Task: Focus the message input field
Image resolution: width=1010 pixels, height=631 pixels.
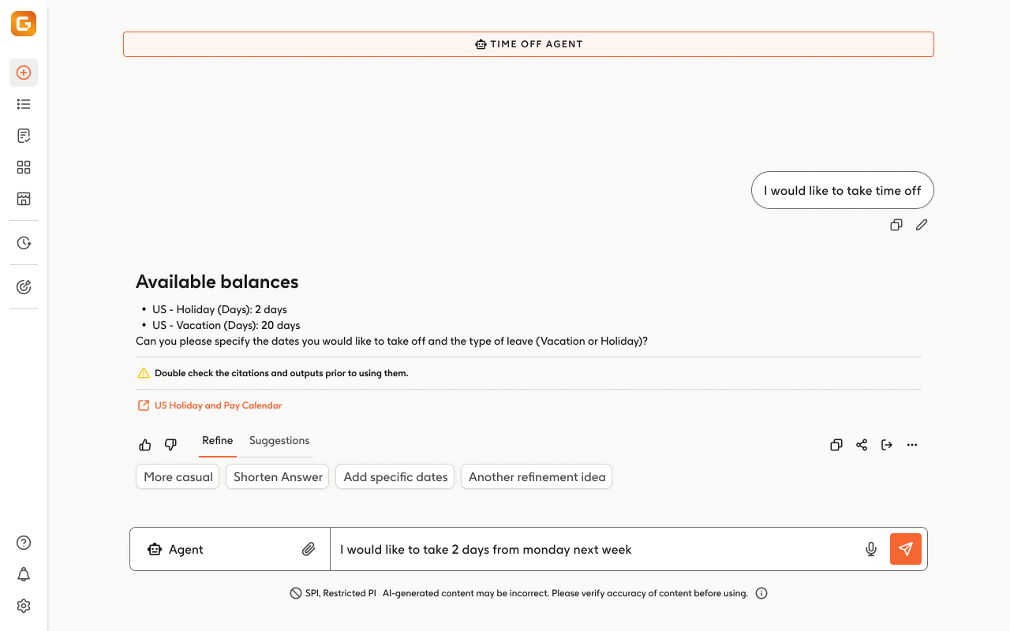Action: click(x=596, y=549)
